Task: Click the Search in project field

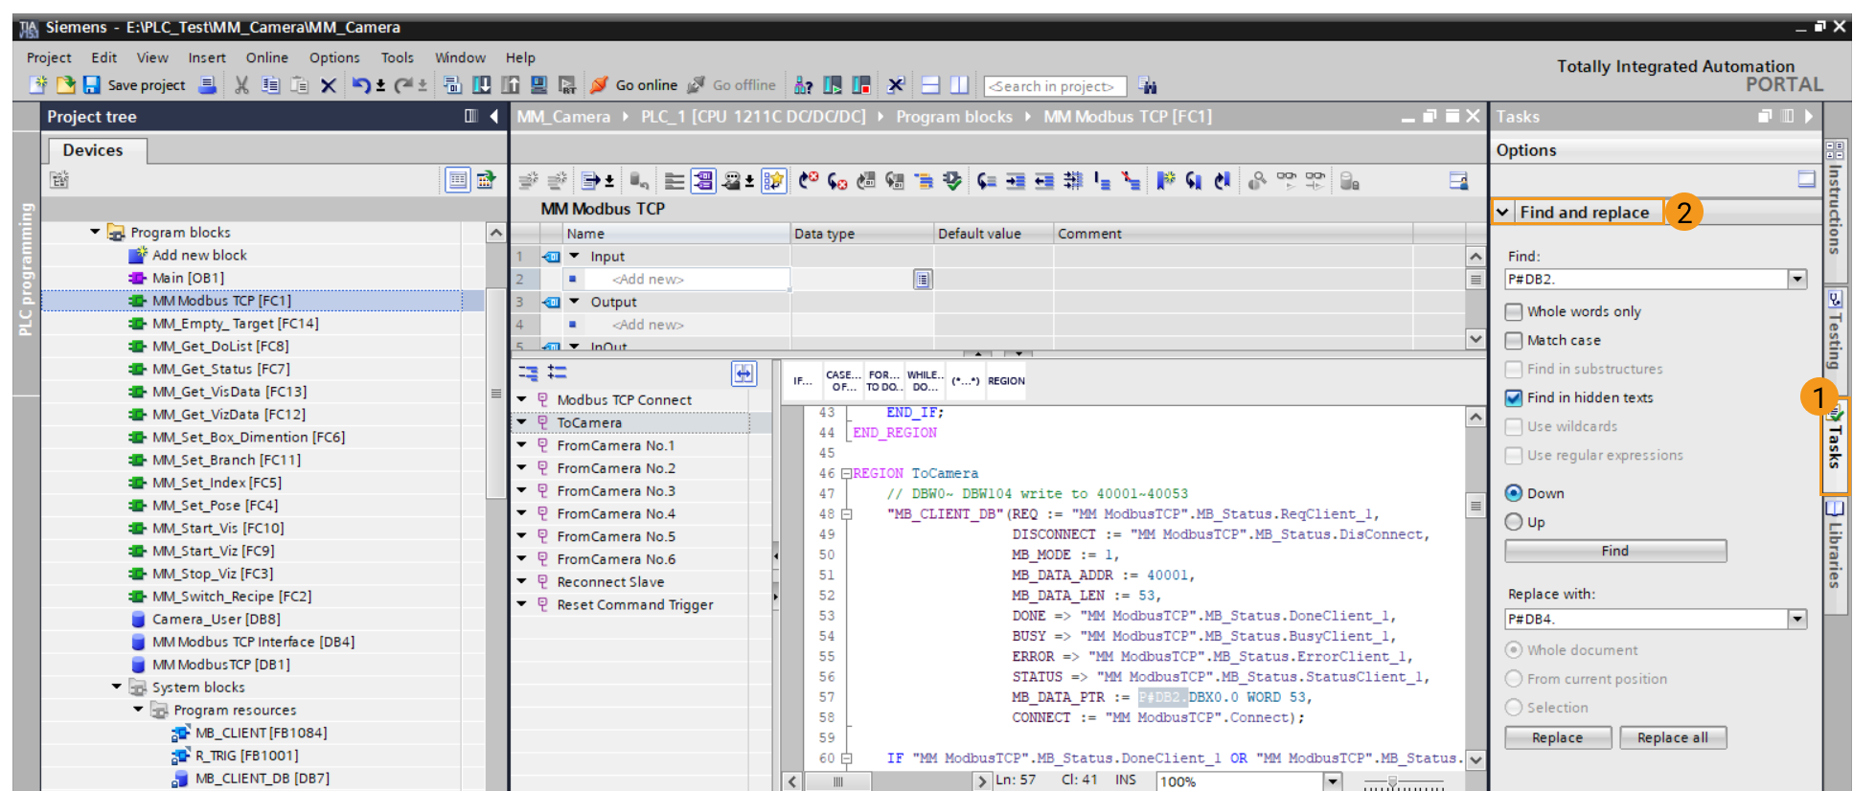Action: [1054, 86]
